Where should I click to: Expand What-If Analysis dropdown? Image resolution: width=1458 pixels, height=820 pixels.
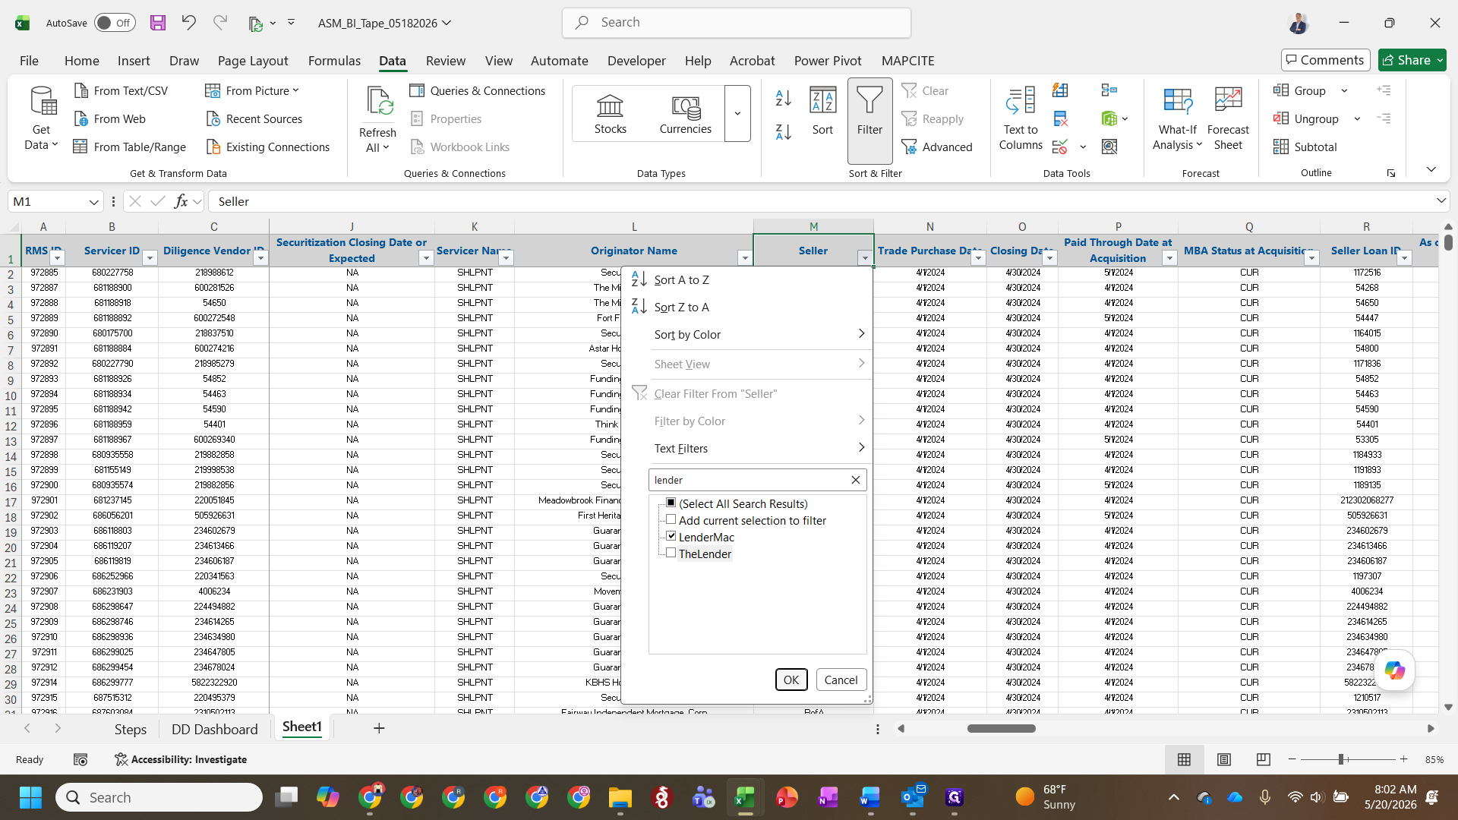1199,145
